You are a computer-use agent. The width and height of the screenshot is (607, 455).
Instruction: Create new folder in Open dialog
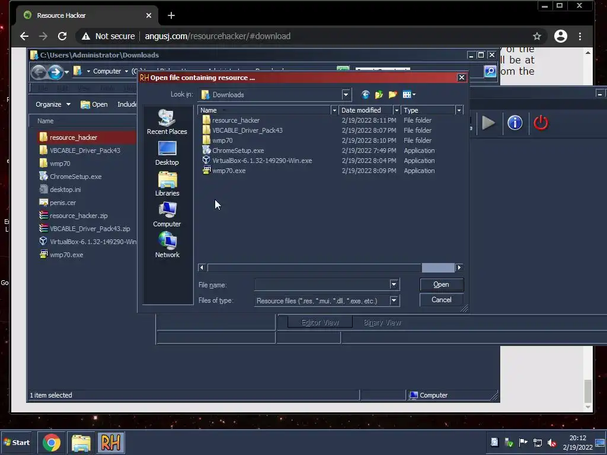[x=392, y=94]
